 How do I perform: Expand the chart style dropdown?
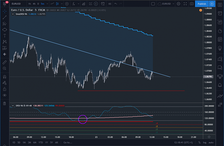point(62,4)
